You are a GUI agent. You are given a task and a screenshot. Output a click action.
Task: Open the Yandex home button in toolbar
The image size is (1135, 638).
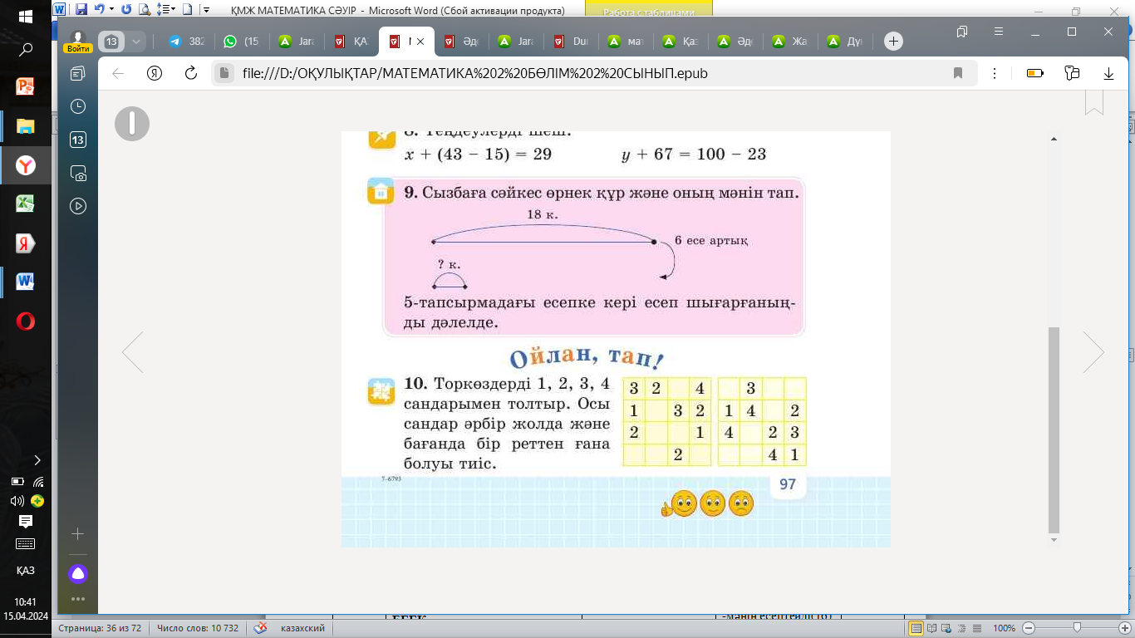coord(155,73)
